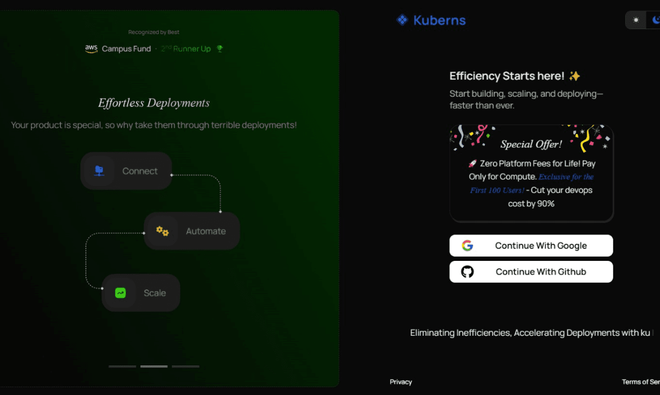Jump to the third carousel slide indicator

[x=186, y=366]
